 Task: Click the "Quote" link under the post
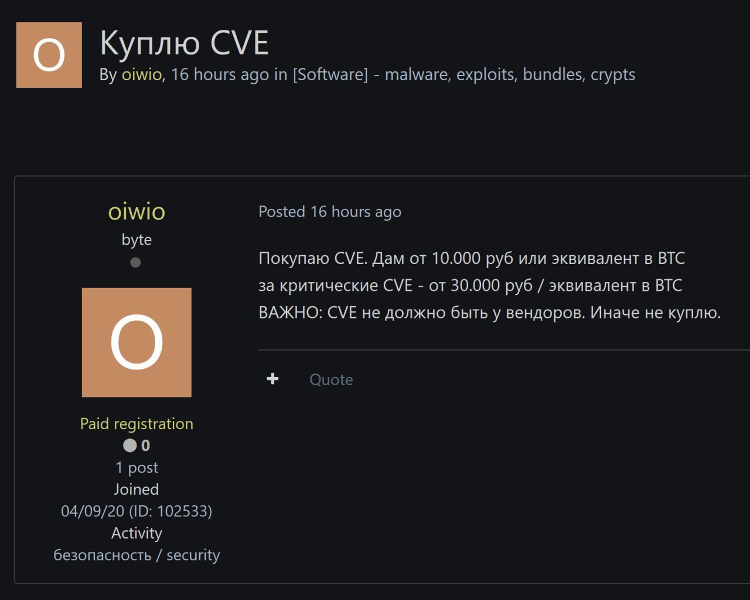pyautogui.click(x=331, y=379)
